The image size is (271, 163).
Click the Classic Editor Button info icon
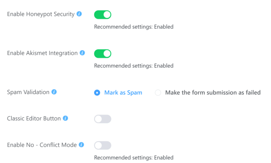pos(65,118)
